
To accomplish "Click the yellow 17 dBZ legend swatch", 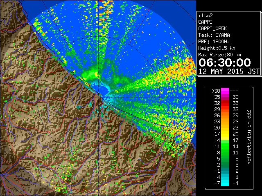I will 225,134.
